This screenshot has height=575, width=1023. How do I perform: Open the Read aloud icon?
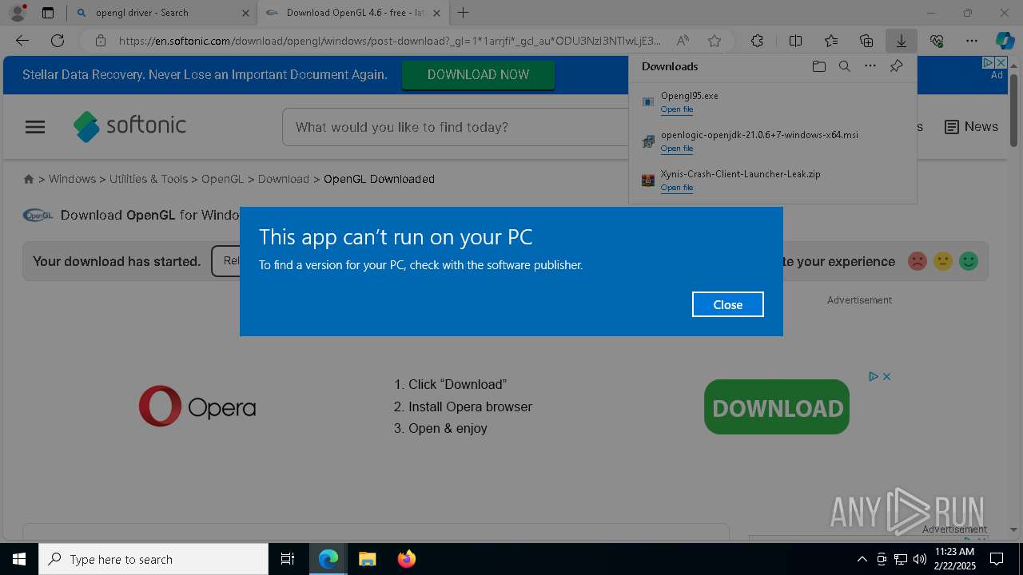click(x=683, y=41)
